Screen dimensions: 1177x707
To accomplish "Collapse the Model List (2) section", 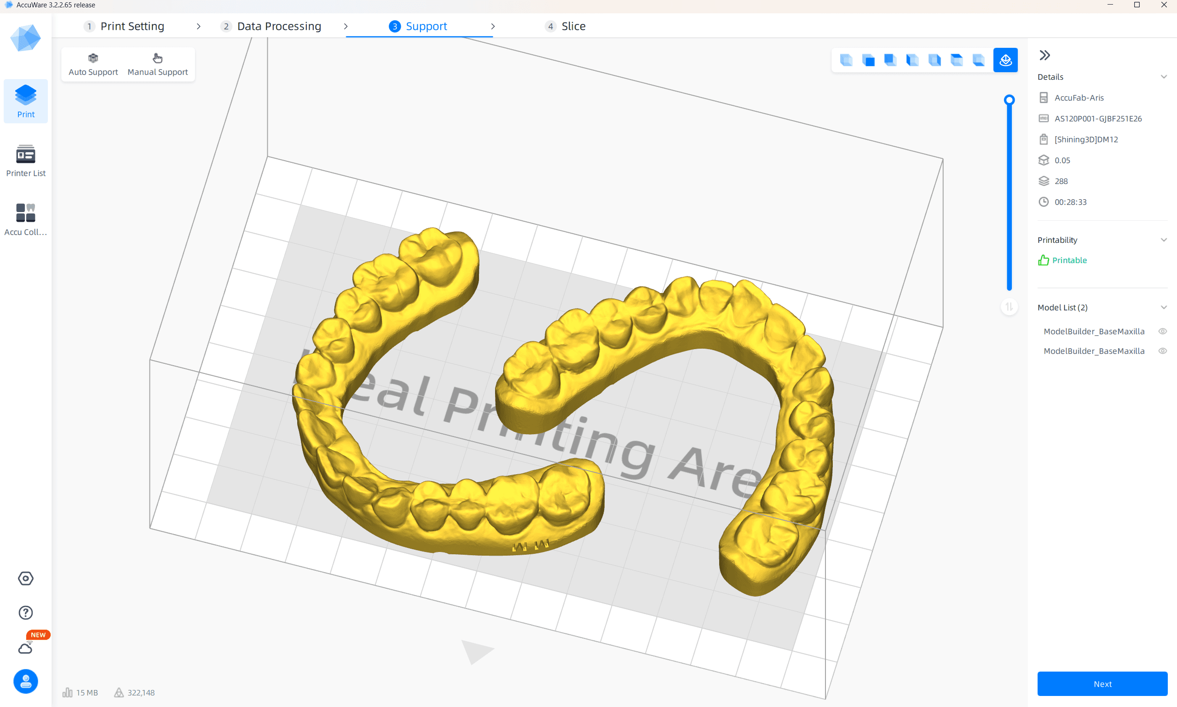I will (x=1164, y=307).
